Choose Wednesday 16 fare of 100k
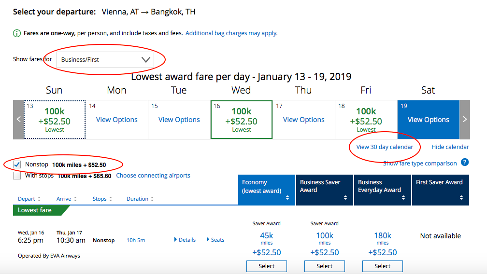487x274 pixels. tap(241, 120)
